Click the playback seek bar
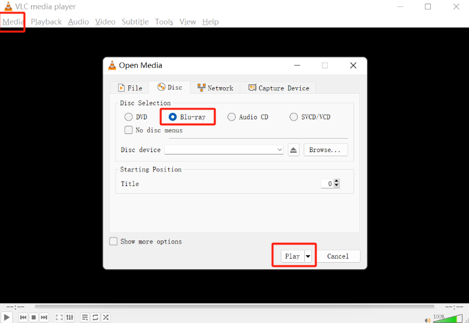The width and height of the screenshot is (469, 323). [235, 307]
